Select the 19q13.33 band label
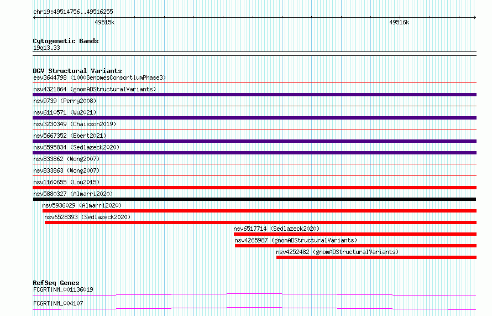 [x=46, y=48]
